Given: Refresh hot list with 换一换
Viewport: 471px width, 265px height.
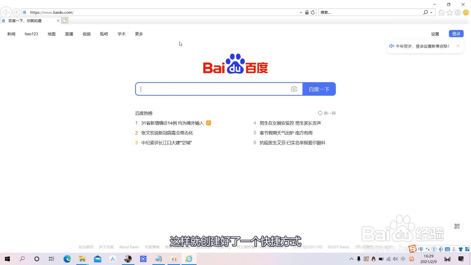Looking at the screenshot, I should click(327, 113).
